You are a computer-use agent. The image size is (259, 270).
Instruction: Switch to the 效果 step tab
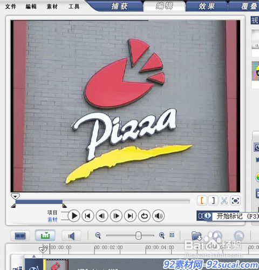207,6
